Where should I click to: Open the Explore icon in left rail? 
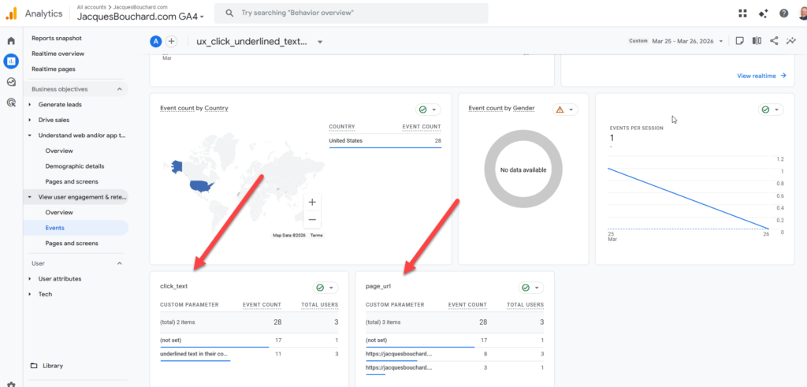click(x=11, y=82)
